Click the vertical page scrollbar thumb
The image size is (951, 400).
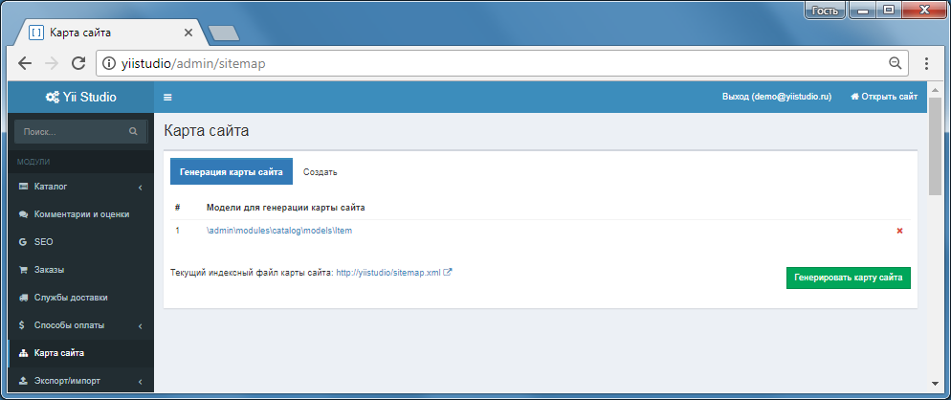point(935,146)
